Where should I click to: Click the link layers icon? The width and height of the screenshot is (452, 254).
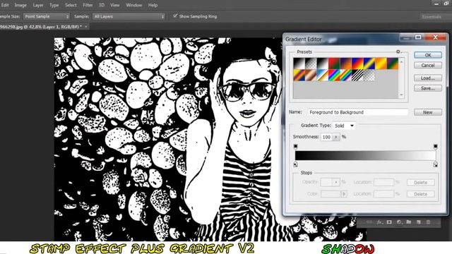[x=369, y=222]
